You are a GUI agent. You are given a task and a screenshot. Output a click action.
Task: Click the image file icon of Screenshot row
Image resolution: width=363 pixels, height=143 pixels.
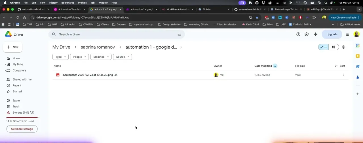(58, 75)
